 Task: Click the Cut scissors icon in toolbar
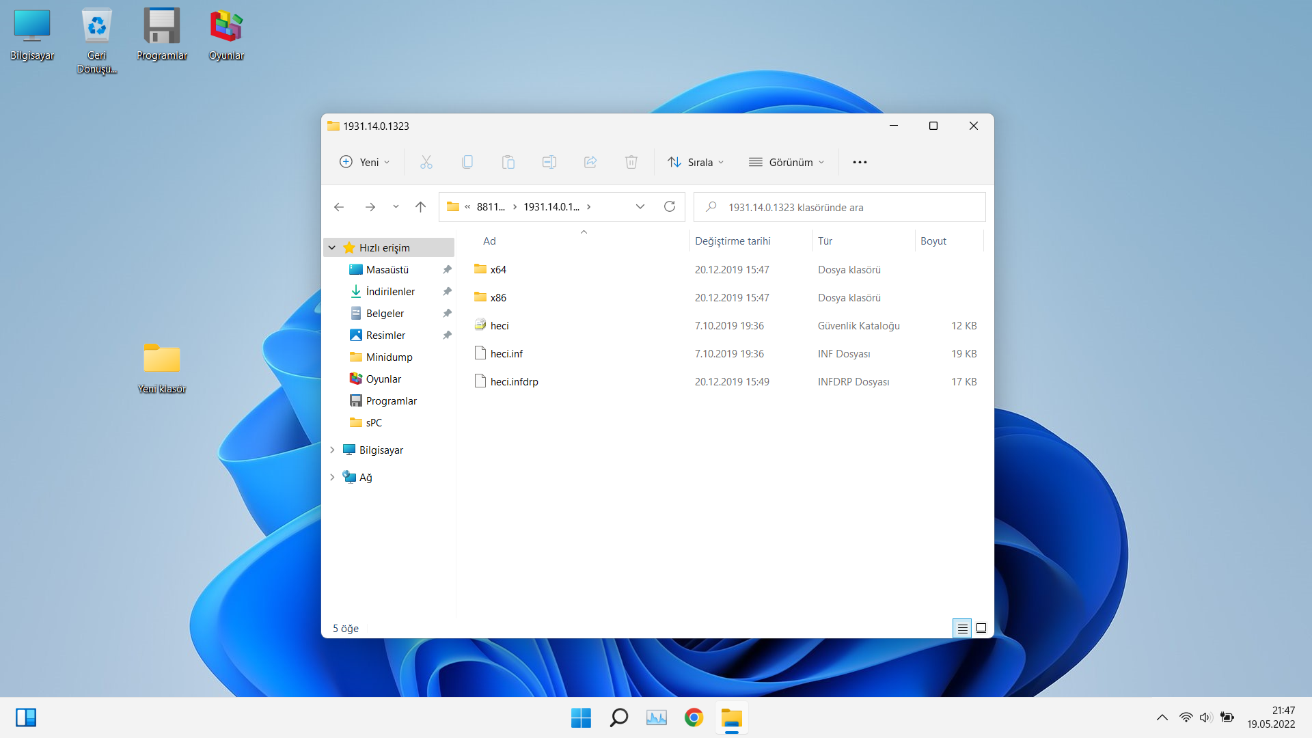(x=426, y=162)
